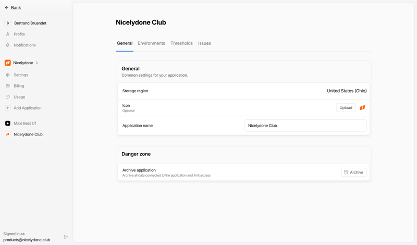Click the Archive application button
417x245 pixels.
354,173
